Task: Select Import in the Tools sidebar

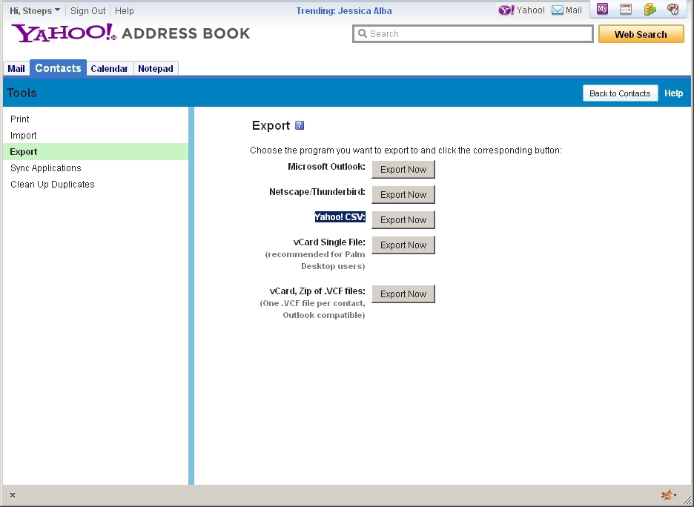Action: click(24, 136)
